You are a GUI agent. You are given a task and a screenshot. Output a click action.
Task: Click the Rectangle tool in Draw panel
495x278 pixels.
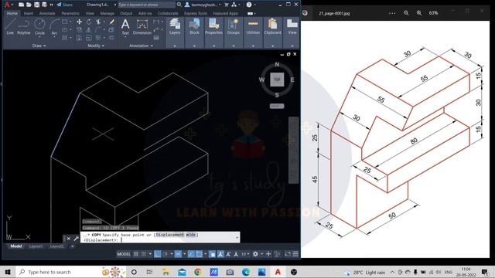pyautogui.click(x=64, y=22)
